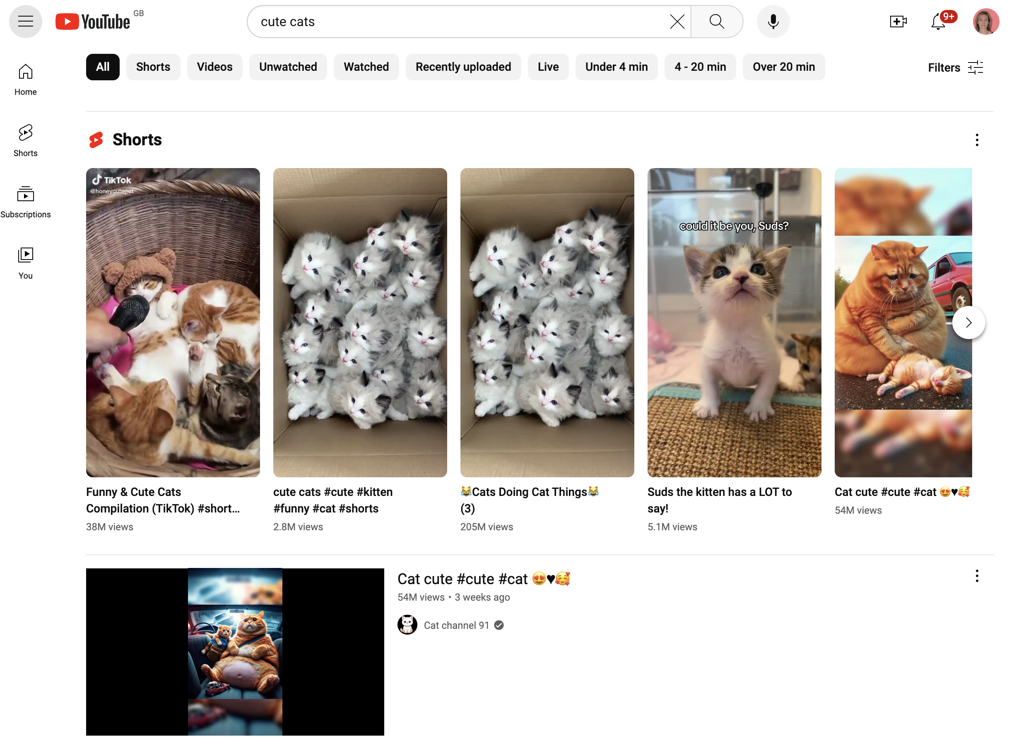Open the Suds the kitten Shorts thumbnail

pos(734,322)
